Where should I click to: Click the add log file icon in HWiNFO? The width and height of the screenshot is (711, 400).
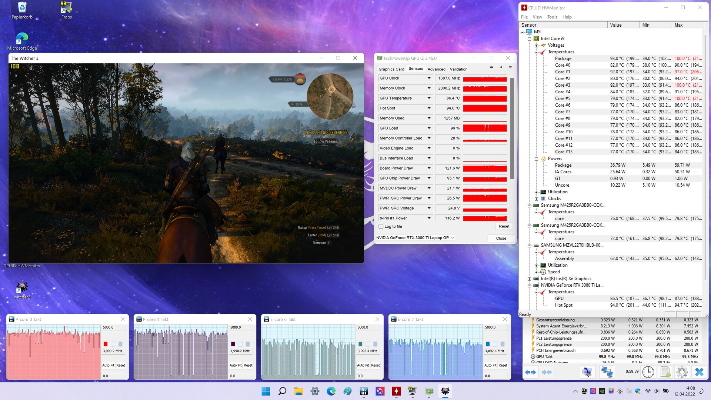click(x=665, y=372)
